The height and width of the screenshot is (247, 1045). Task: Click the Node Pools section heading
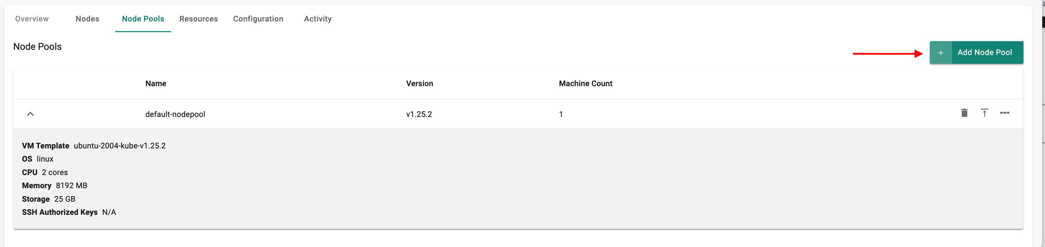[37, 46]
